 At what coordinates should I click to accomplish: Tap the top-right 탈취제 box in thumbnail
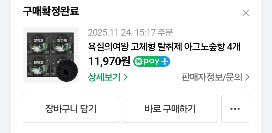pyautogui.click(x=62, y=44)
